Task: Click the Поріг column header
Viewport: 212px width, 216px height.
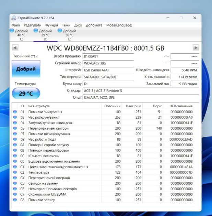Action: 153,106
